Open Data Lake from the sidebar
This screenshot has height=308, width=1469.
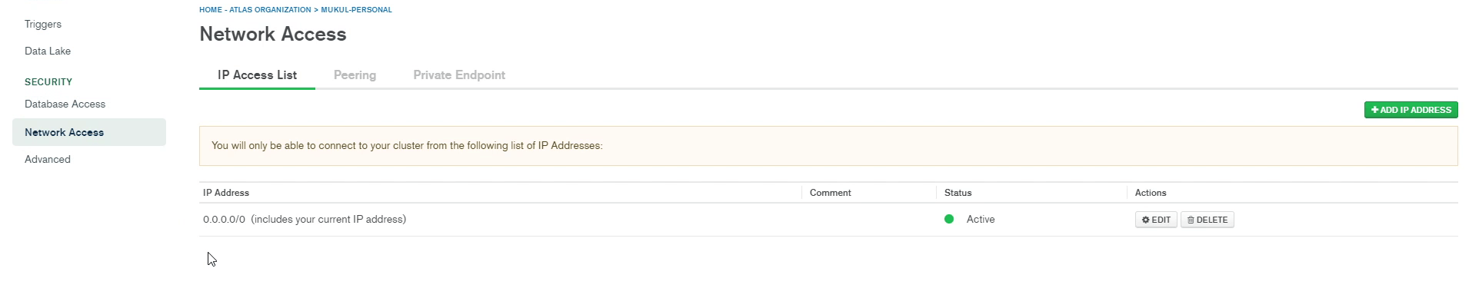click(x=48, y=51)
